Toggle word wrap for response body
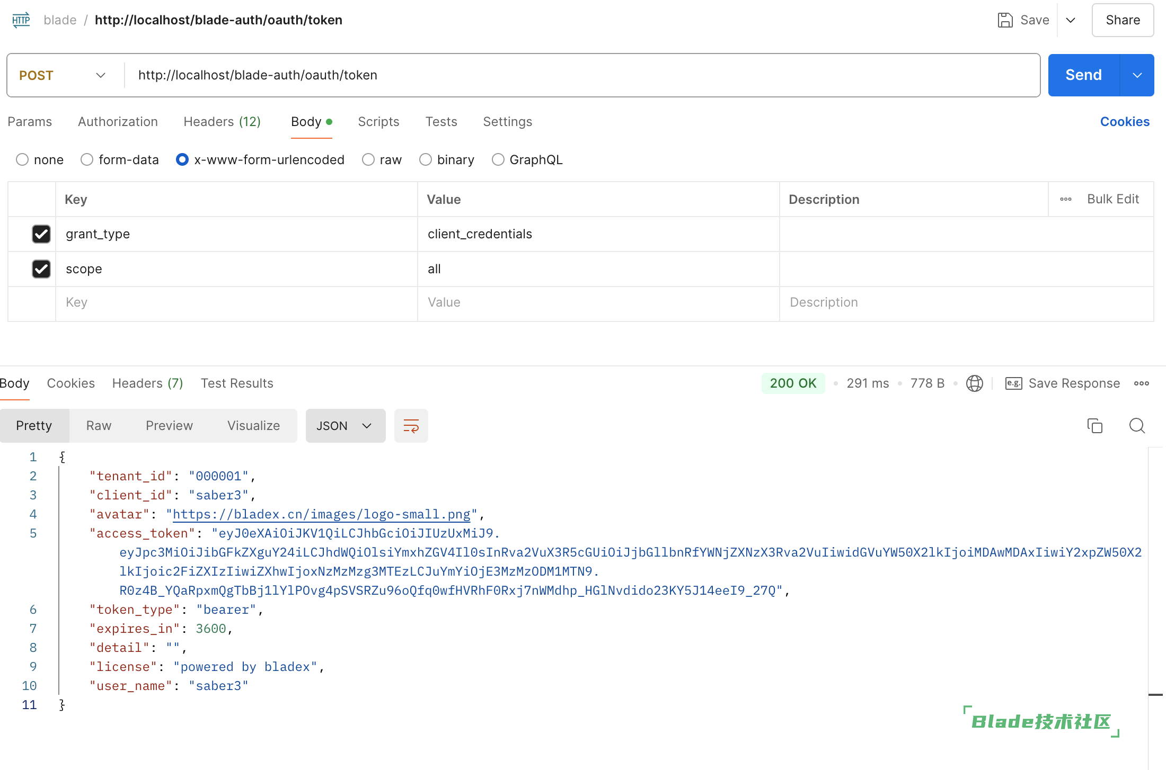Screen dimensions: 1166x770 tap(411, 426)
